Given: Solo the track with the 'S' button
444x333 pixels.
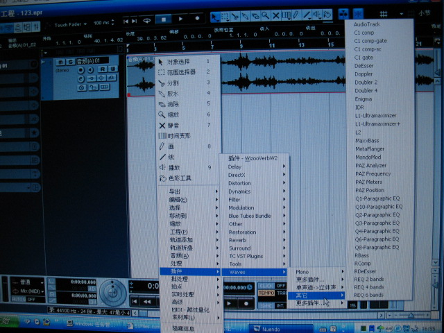Looking at the screenshot, I should pyautogui.click(x=70, y=62).
